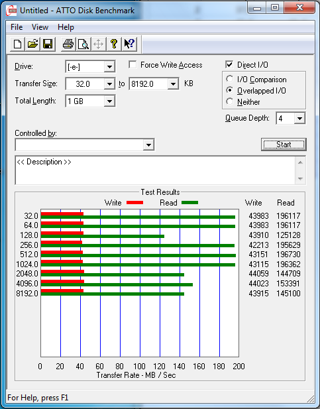
Task: Open the Help menu
Action: coord(66,27)
